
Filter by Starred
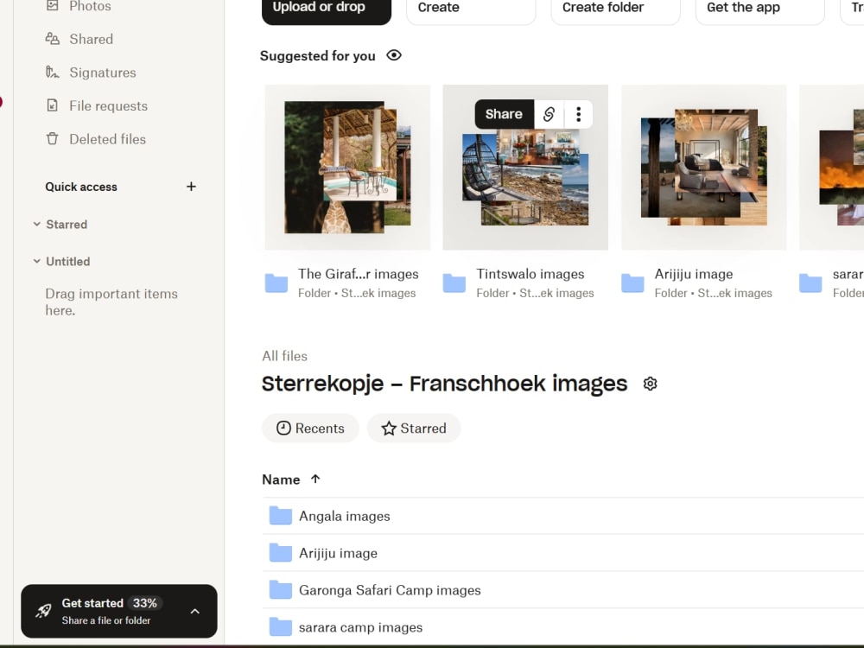(414, 429)
